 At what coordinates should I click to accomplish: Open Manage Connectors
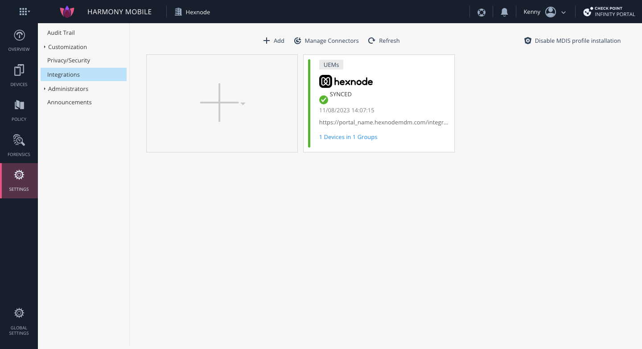point(331,41)
